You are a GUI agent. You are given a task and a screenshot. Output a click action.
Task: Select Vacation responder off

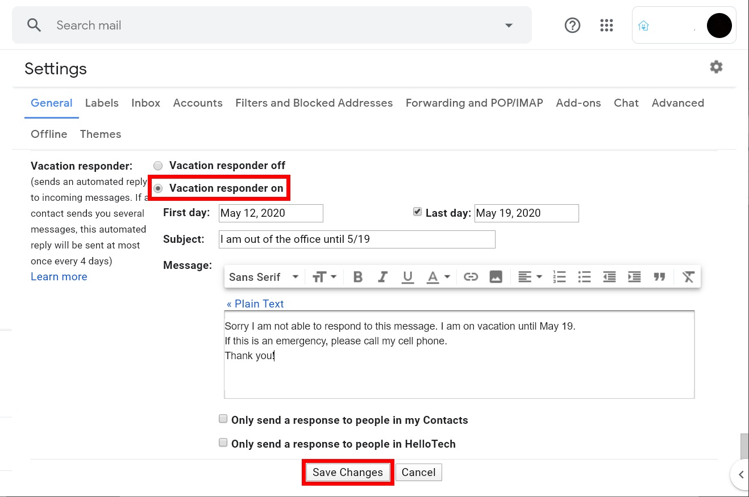(159, 166)
